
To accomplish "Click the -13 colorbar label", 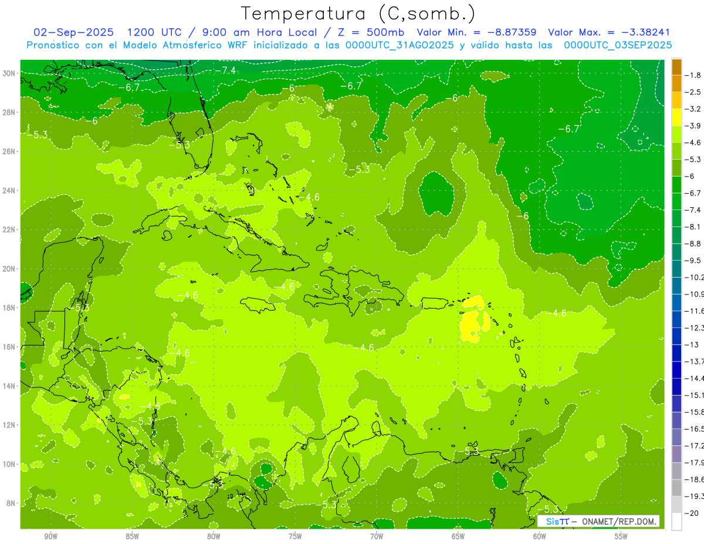I will [693, 344].
